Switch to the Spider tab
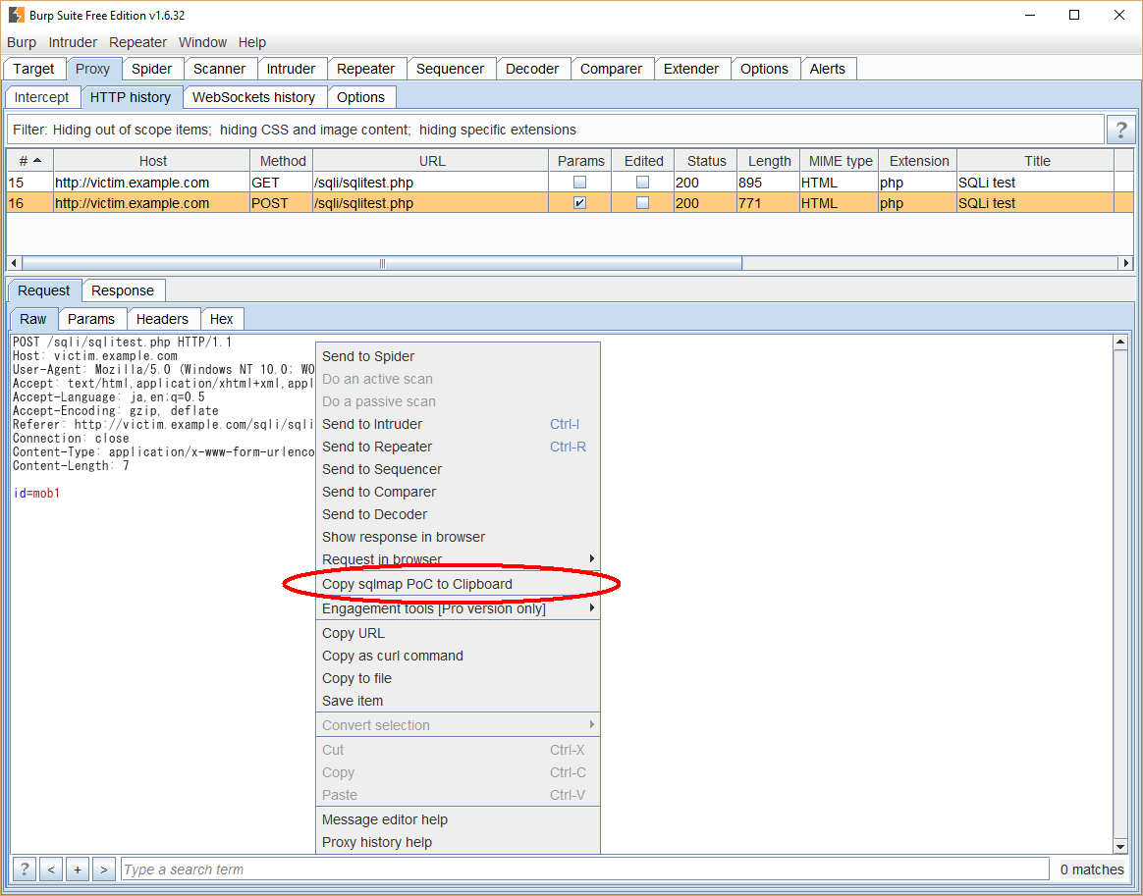The height and width of the screenshot is (896, 1143). pyautogui.click(x=151, y=69)
